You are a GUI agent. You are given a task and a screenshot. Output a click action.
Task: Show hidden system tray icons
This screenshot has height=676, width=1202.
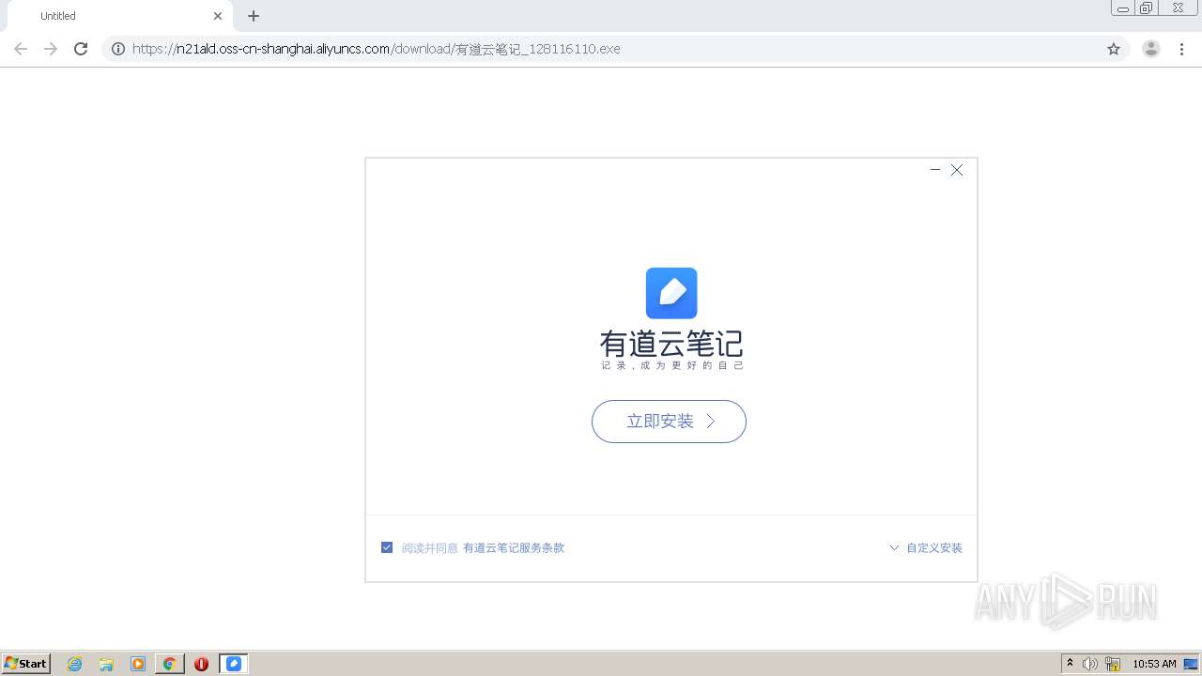(x=1070, y=664)
